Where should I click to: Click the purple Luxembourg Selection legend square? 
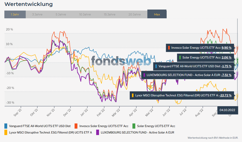click(98, 132)
